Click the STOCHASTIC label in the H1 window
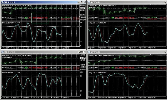 (141, 18)
